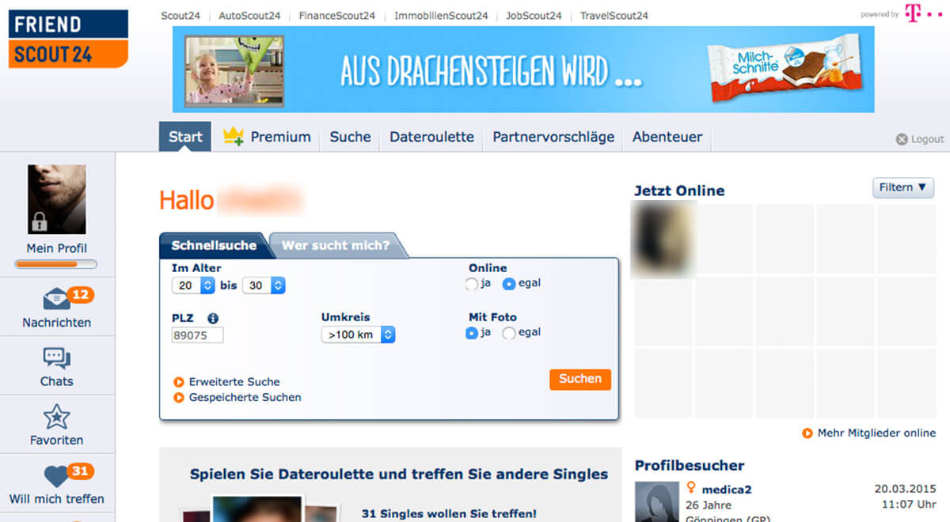Screen dimensions: 950x522
Task: Open the Favoriten star icon
Action: point(56,417)
